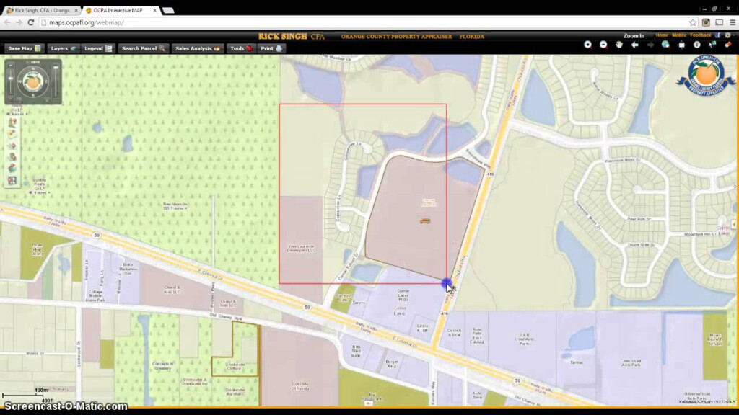Select the Zoom Out magnifier tool
Image resolution: width=739 pixels, height=415 pixels.
603,45
